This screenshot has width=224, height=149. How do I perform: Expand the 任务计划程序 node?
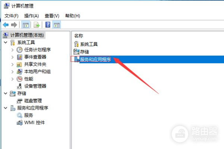point(12,50)
